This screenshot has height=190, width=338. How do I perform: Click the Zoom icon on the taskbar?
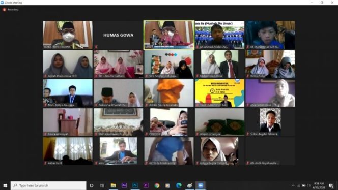[x=201, y=185]
